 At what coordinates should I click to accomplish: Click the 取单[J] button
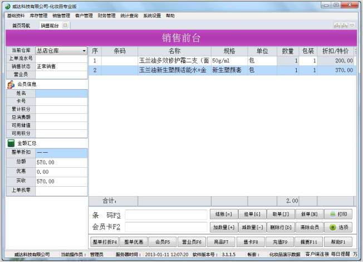(281, 214)
